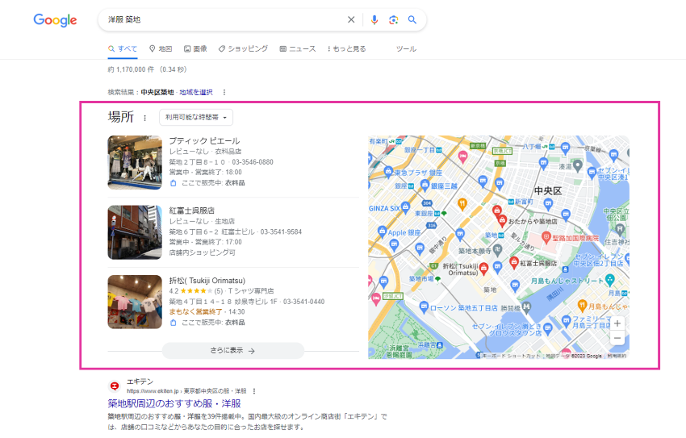This screenshot has width=686, height=438.
Task: Open the 紅富士呉服店 listing title
Action: (191, 211)
